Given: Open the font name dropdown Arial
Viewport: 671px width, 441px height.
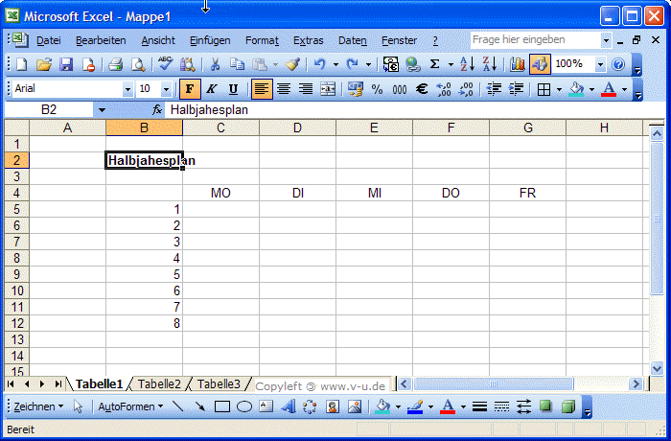Looking at the screenshot, I should (127, 89).
